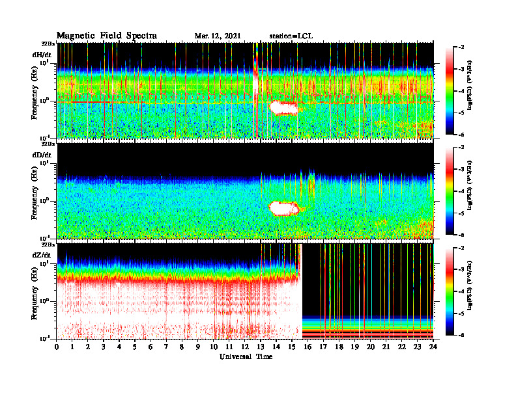This screenshot has width=516, height=398.
Task: Click the hour 21 tick label on the time axis
Action: pyautogui.click(x=386, y=347)
